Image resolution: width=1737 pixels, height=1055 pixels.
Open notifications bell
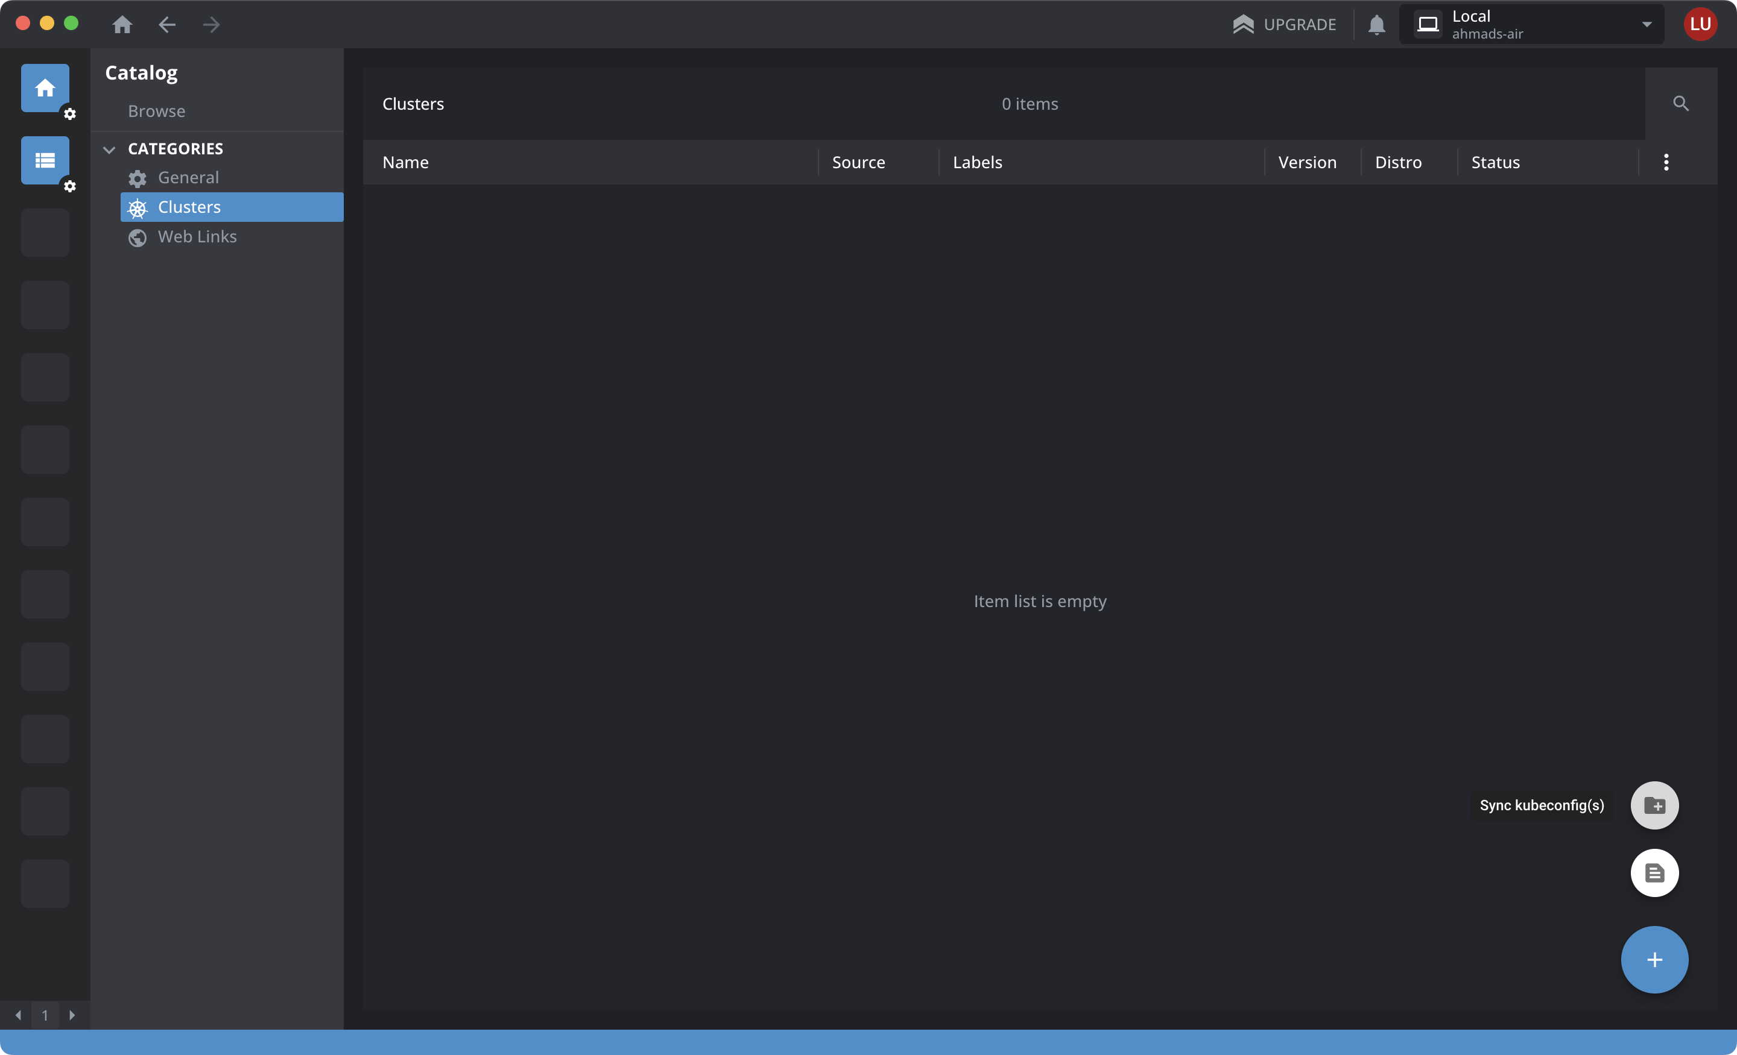click(x=1376, y=25)
